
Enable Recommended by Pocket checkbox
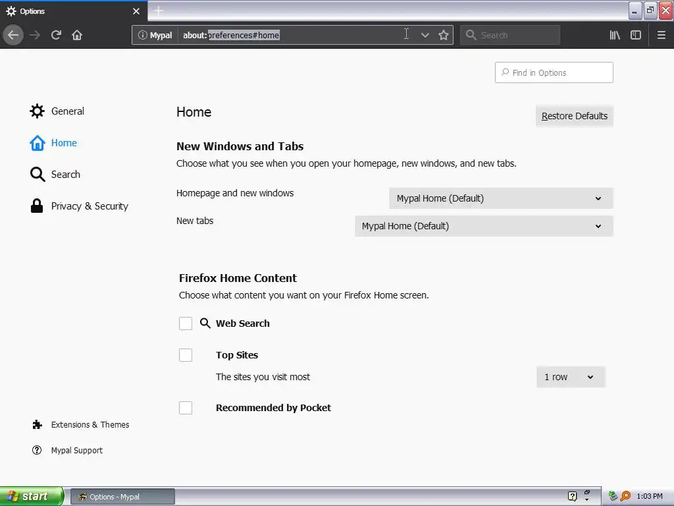coord(186,407)
